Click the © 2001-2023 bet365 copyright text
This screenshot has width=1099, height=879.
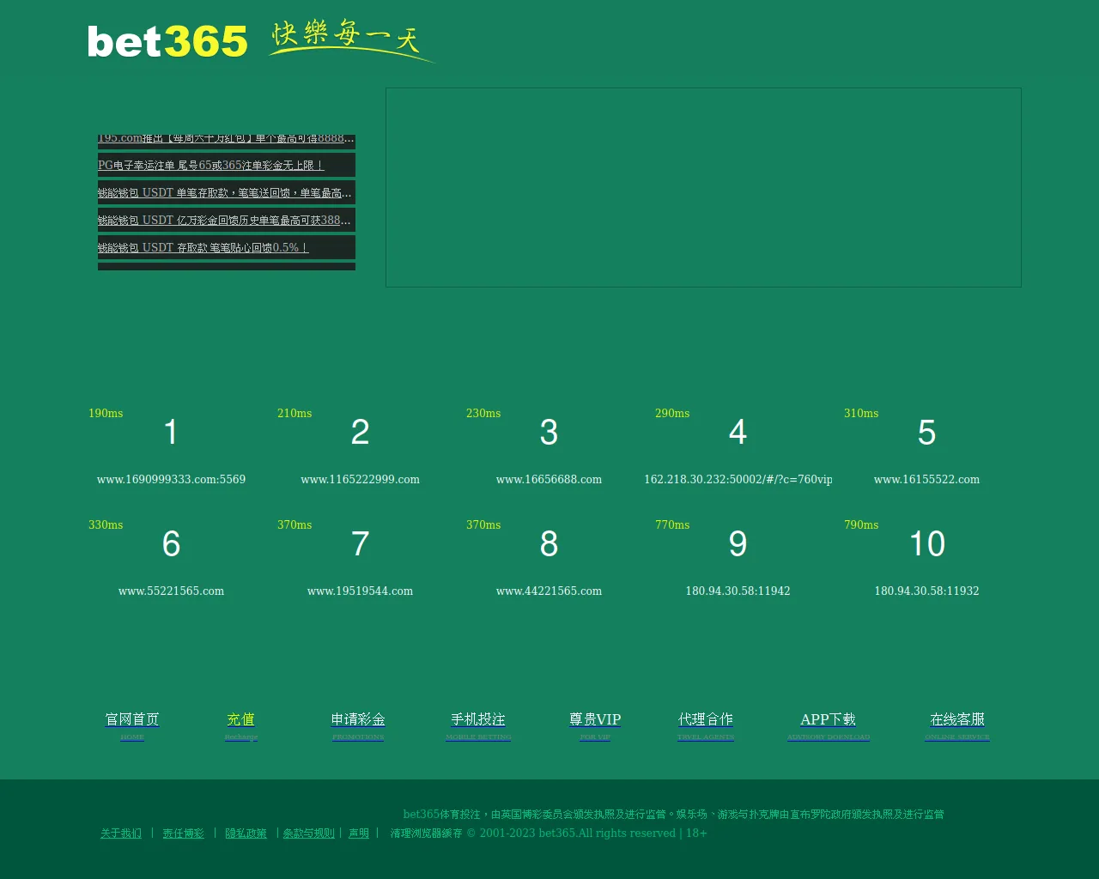click(x=586, y=833)
